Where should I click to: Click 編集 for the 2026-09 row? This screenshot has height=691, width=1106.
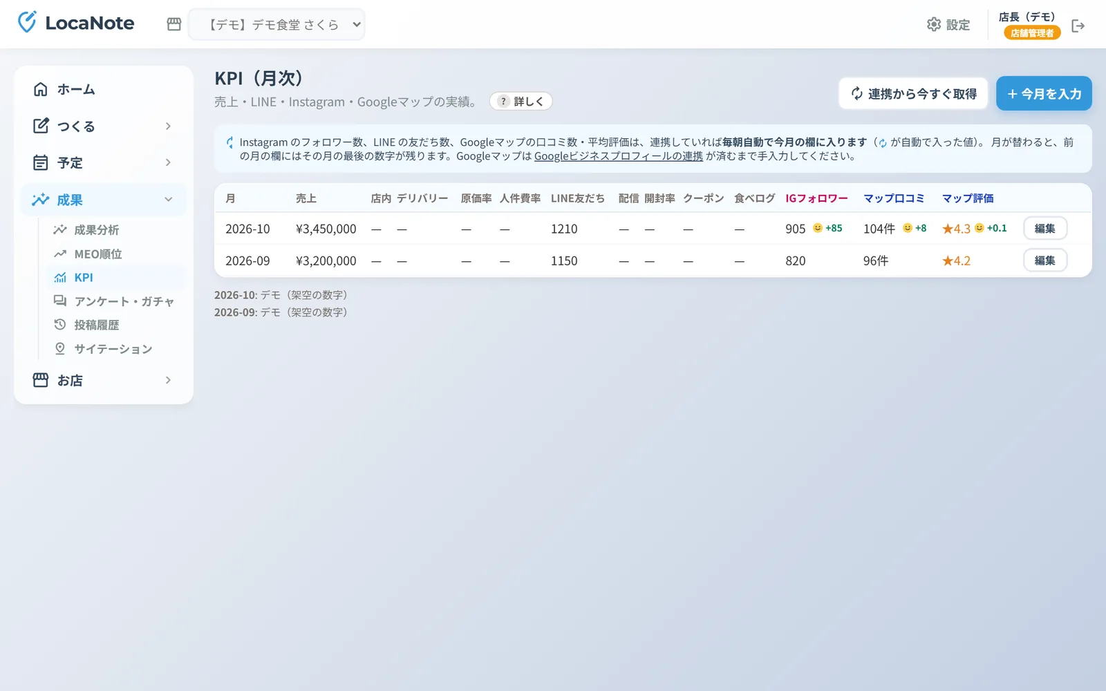click(1045, 261)
